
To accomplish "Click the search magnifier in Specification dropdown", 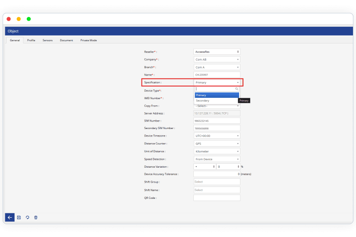I will coord(236,89).
